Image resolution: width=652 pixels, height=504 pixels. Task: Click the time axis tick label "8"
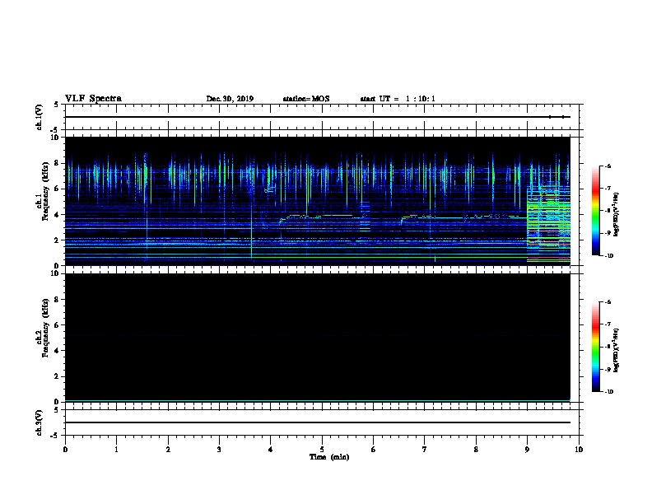[x=476, y=450]
